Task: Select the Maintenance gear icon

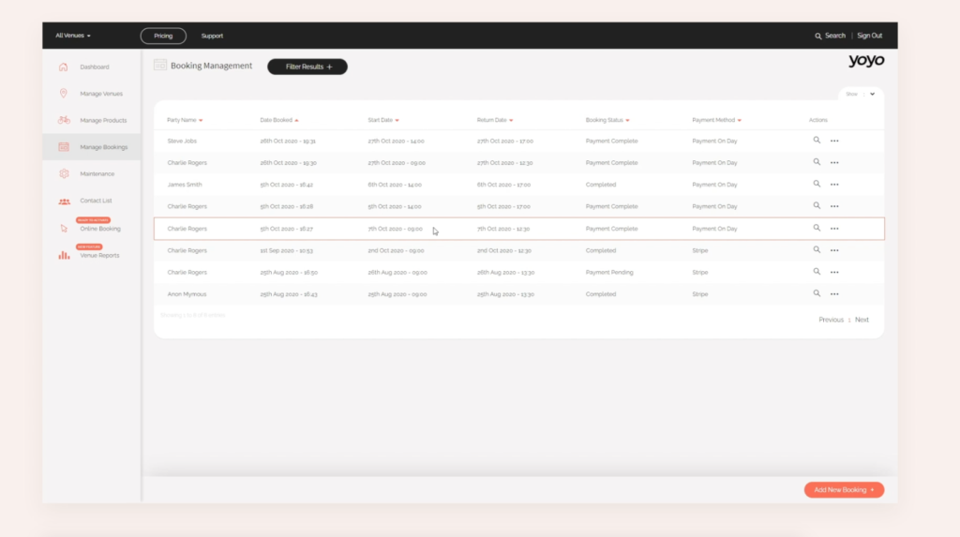Action: click(x=64, y=173)
